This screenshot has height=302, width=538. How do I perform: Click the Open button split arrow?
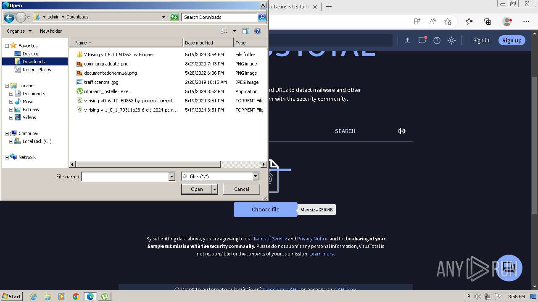coord(215,189)
